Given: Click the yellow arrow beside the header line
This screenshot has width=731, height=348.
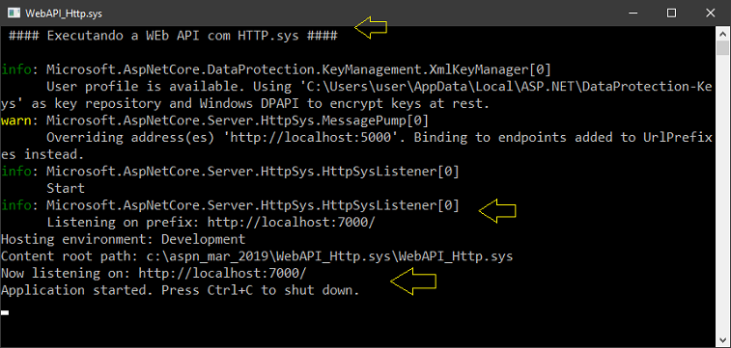Looking at the screenshot, I should 371,27.
